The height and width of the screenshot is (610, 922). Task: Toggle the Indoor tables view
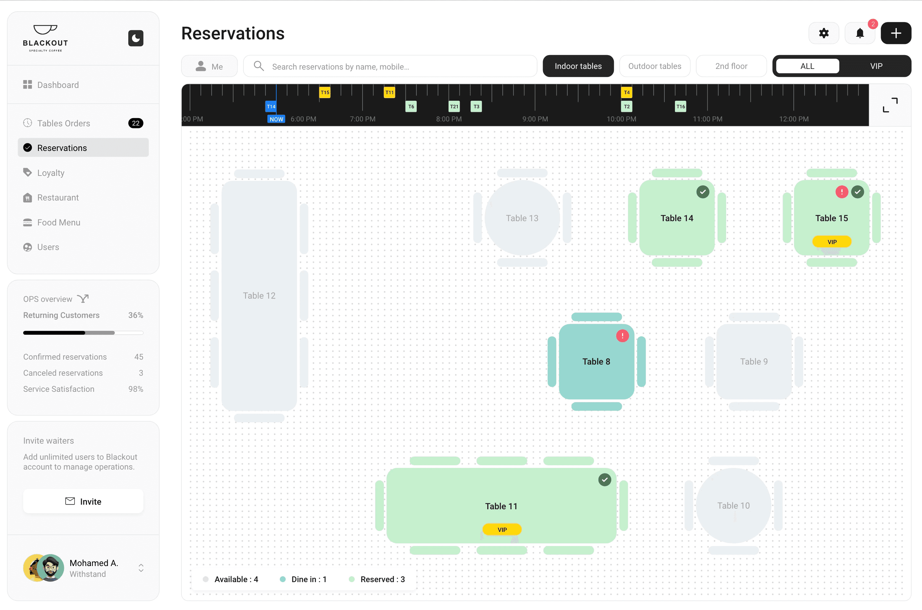click(x=578, y=66)
